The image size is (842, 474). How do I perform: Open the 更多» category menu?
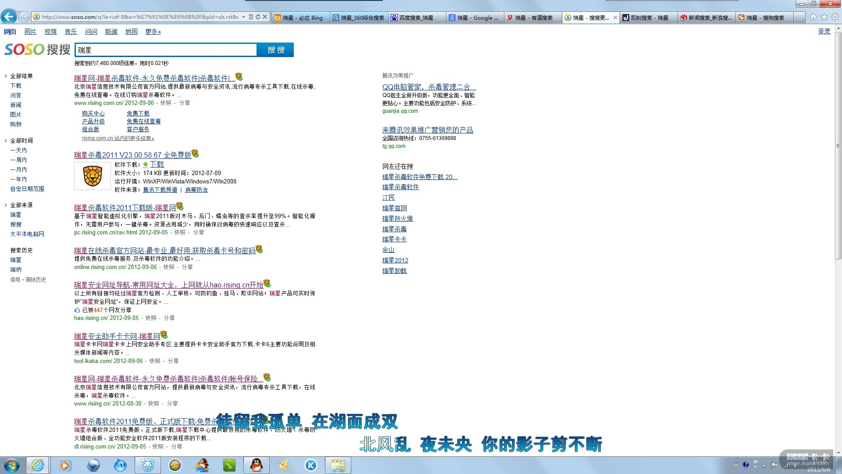(x=153, y=32)
